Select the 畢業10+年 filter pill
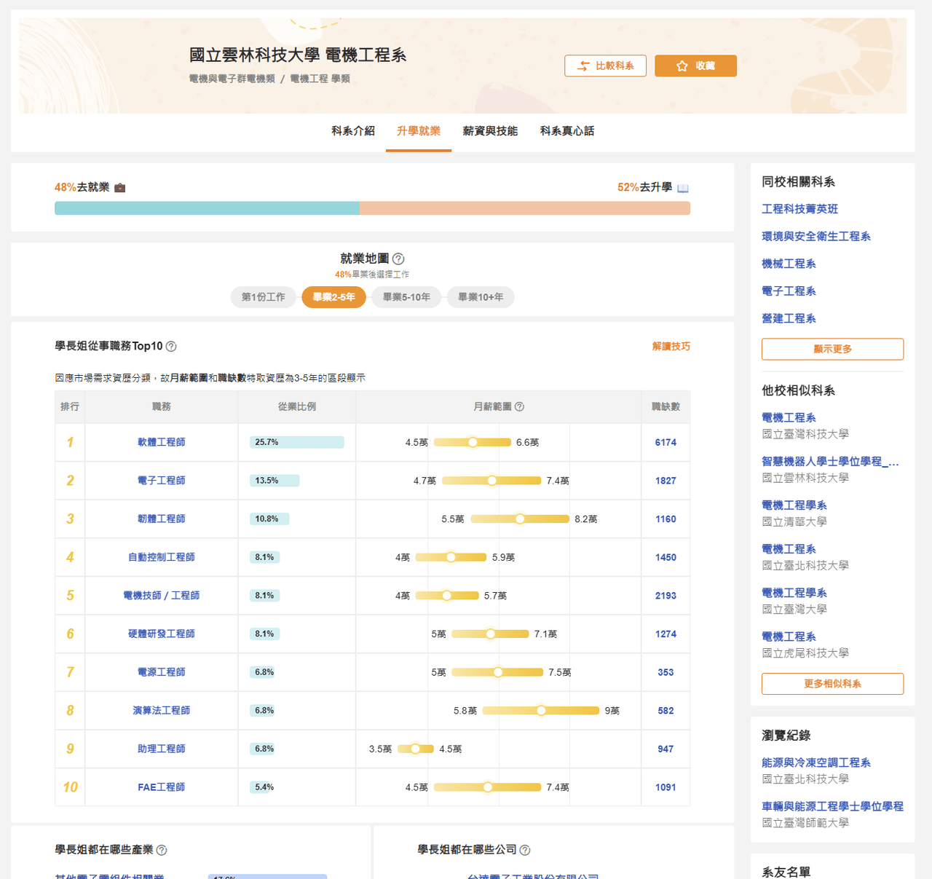Screen dimensions: 932x879 (x=481, y=297)
